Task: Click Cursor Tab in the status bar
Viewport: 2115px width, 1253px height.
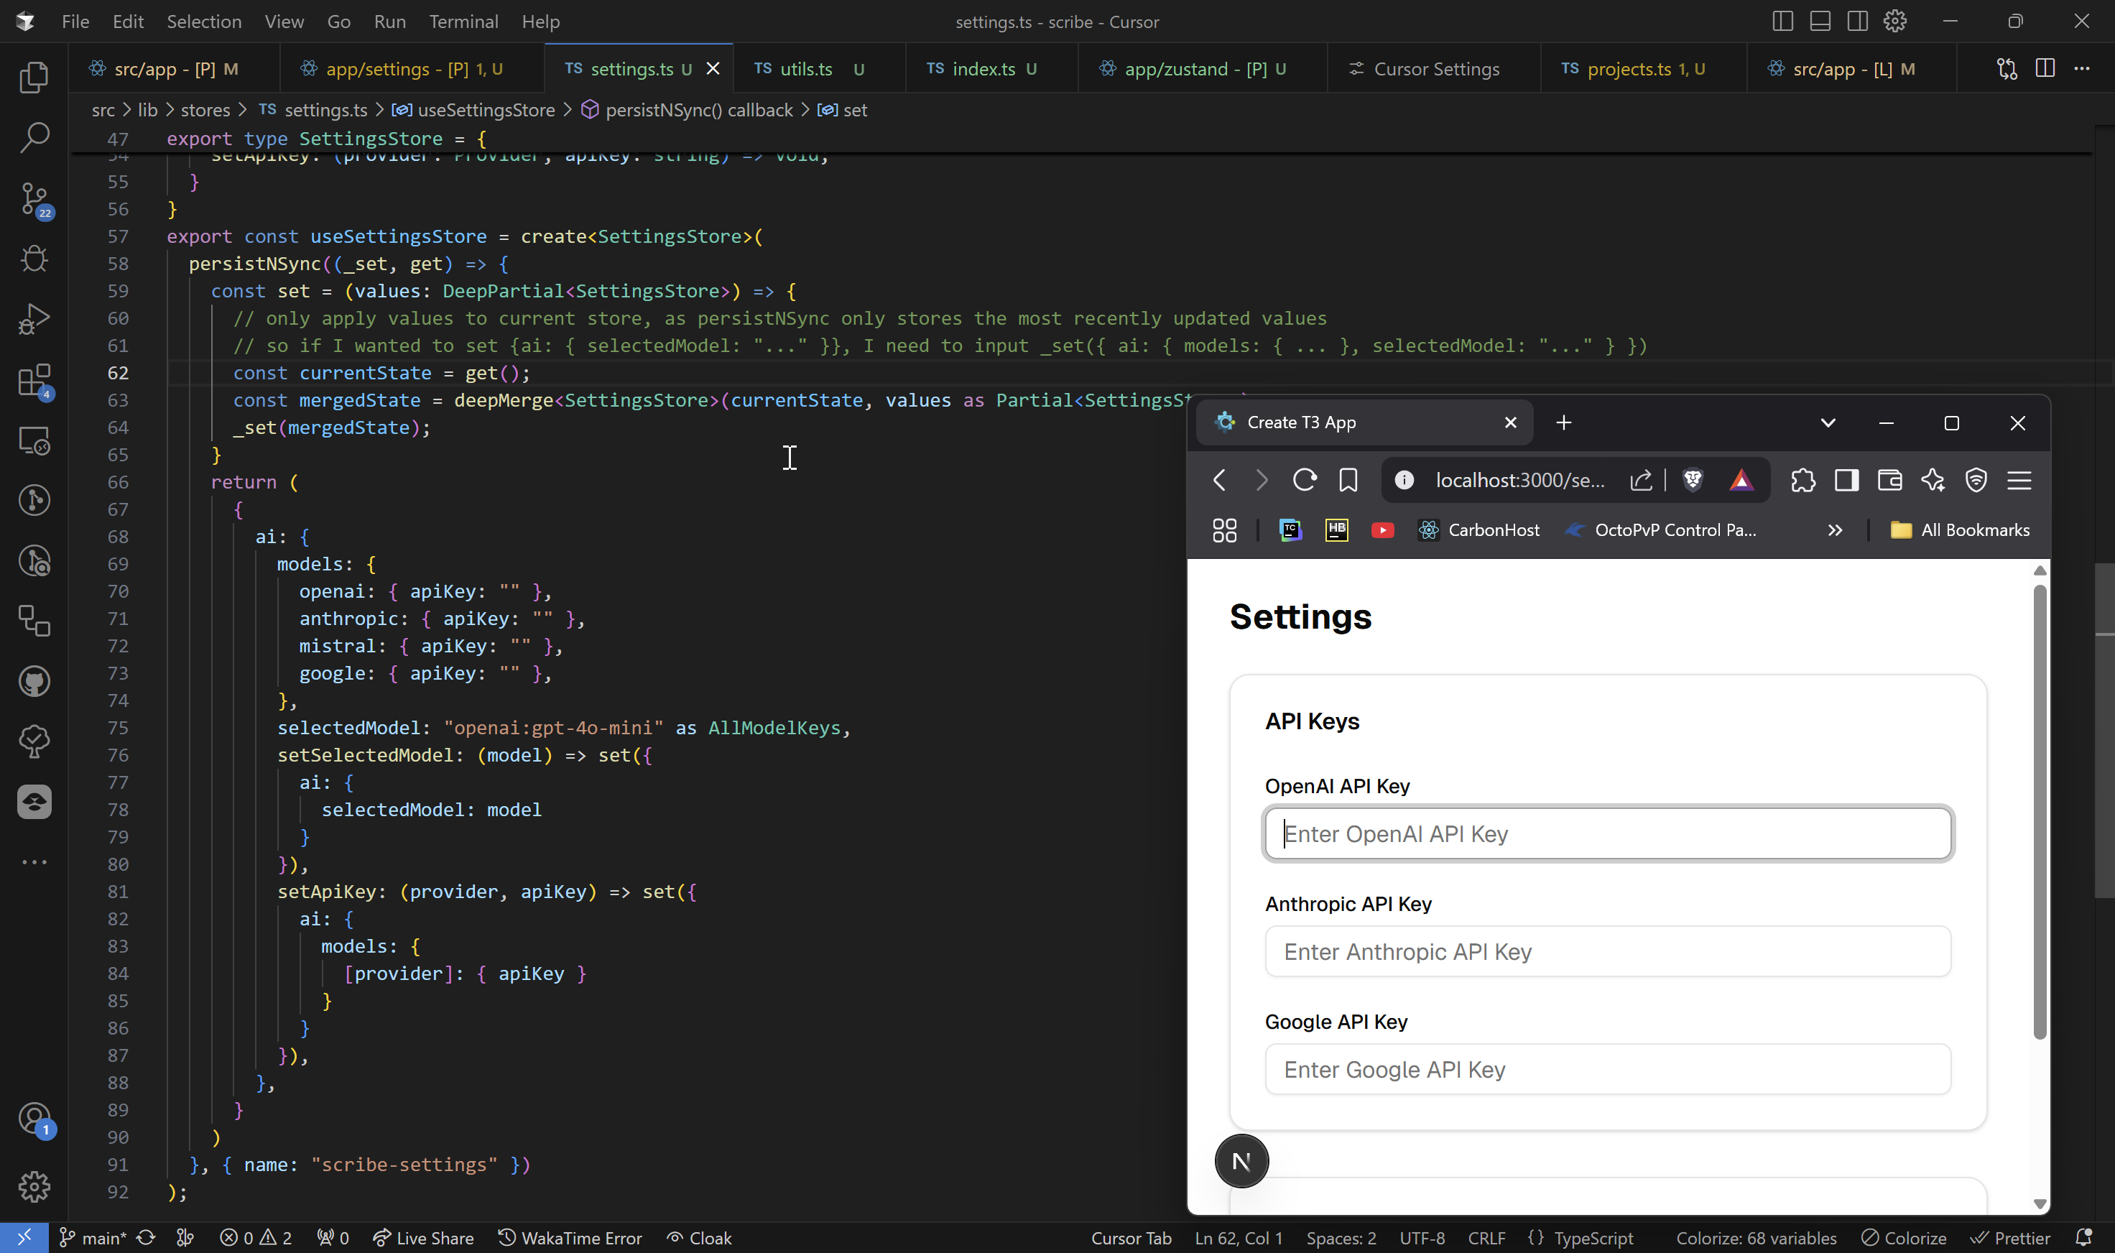Action: coord(1131,1238)
